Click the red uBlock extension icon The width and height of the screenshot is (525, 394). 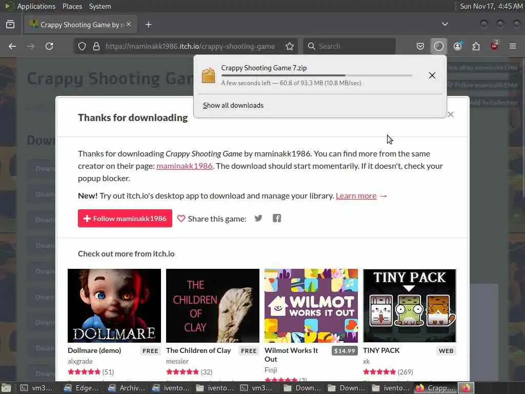click(x=494, y=46)
